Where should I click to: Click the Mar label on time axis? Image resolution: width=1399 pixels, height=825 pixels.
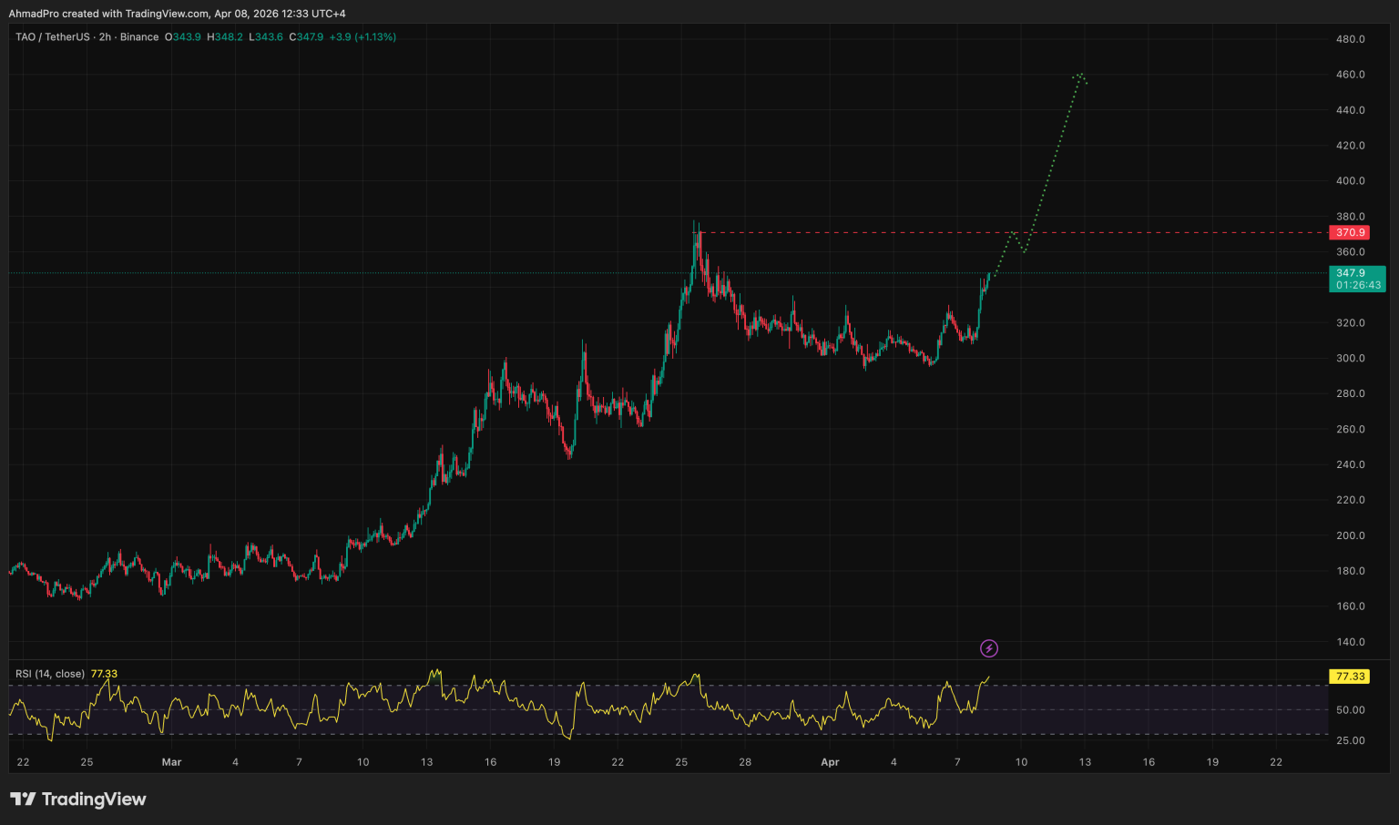171,762
